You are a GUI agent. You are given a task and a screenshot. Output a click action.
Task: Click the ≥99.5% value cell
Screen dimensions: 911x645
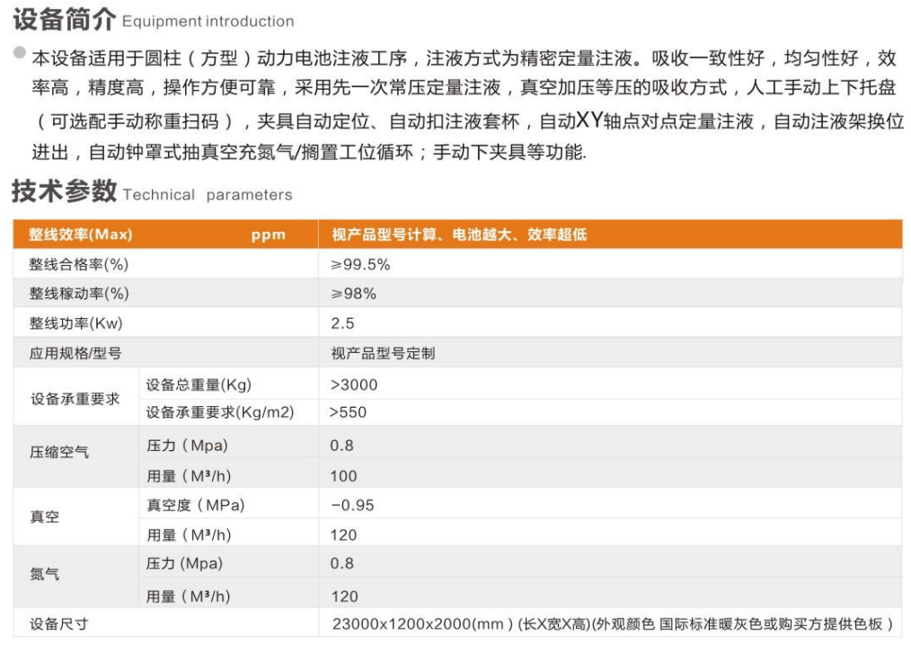[360, 264]
